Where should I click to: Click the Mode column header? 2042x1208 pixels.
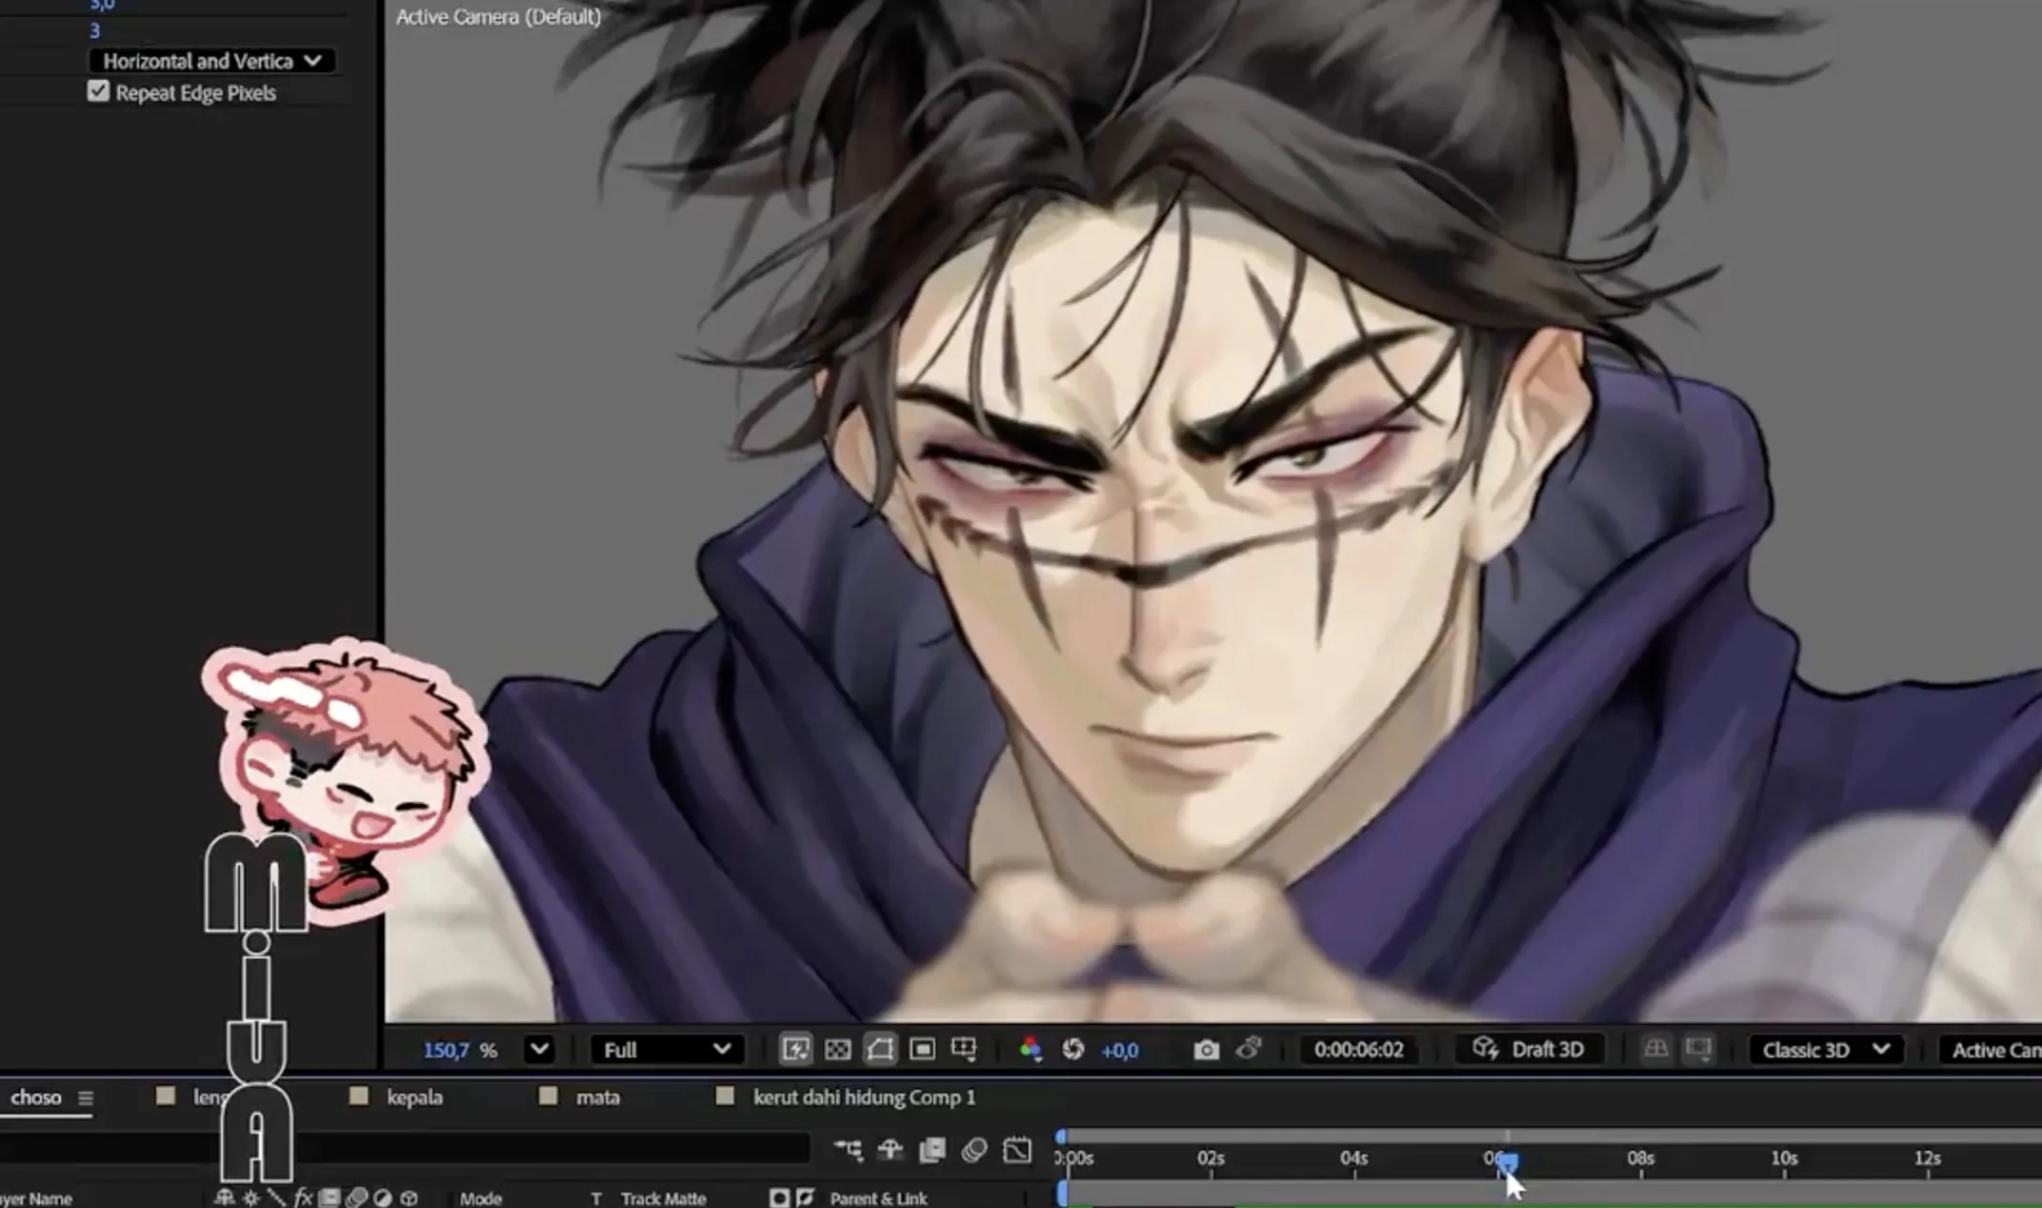[x=481, y=1198]
